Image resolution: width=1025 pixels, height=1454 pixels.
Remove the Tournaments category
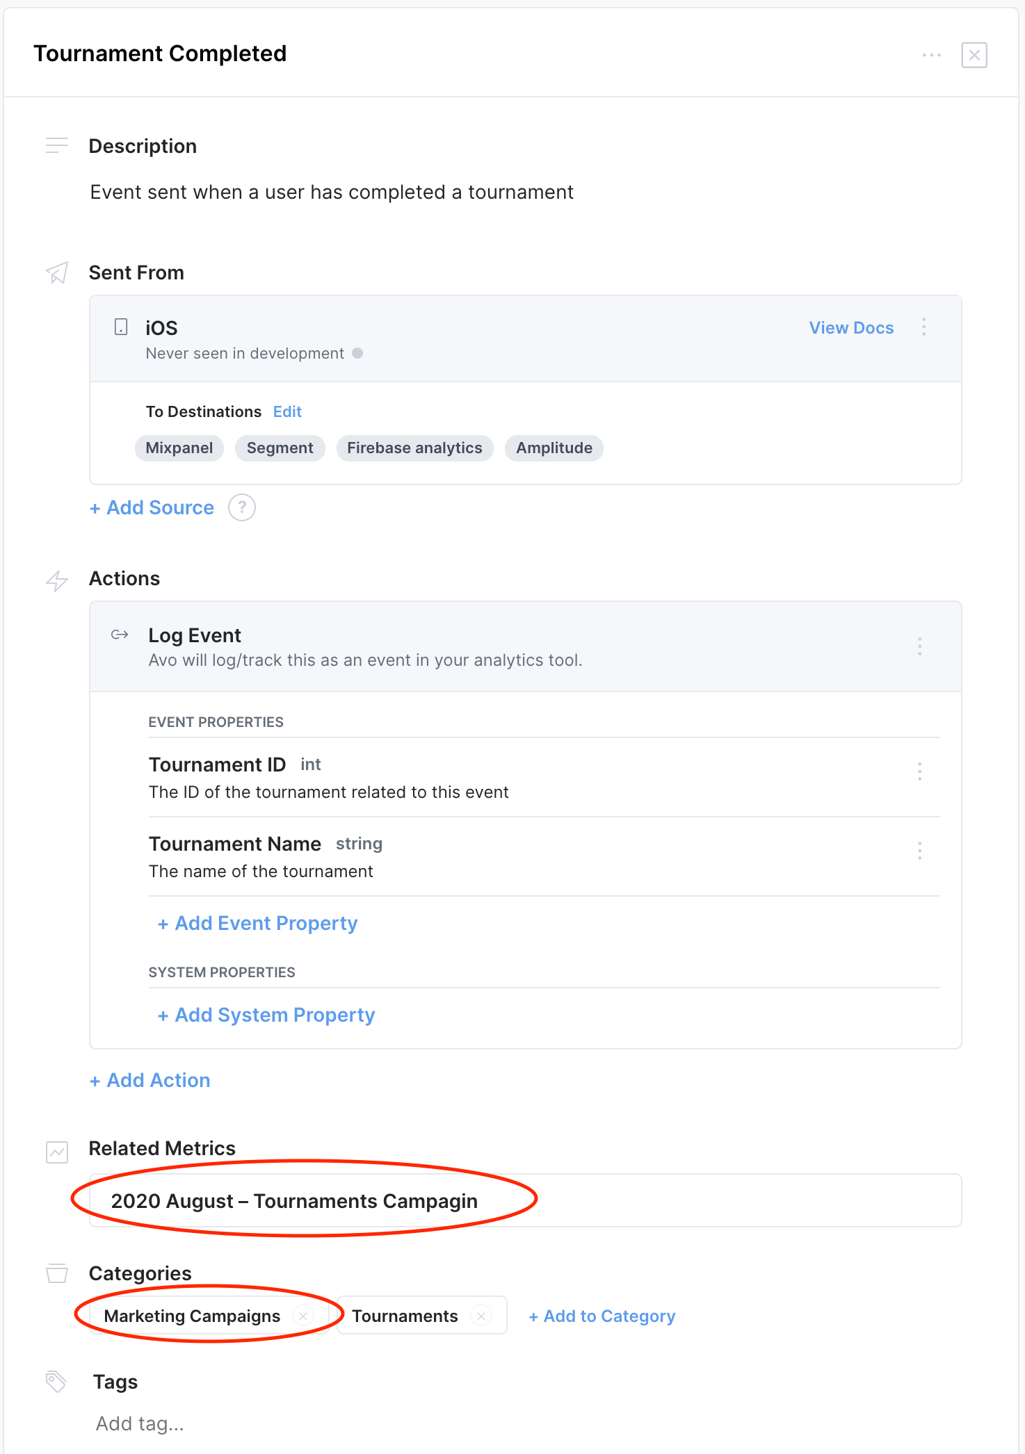[x=481, y=1316]
